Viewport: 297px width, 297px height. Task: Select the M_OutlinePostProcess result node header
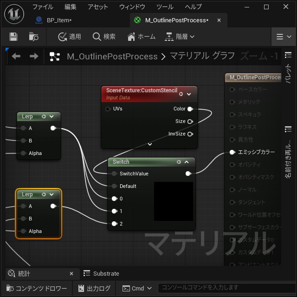coord(254,77)
